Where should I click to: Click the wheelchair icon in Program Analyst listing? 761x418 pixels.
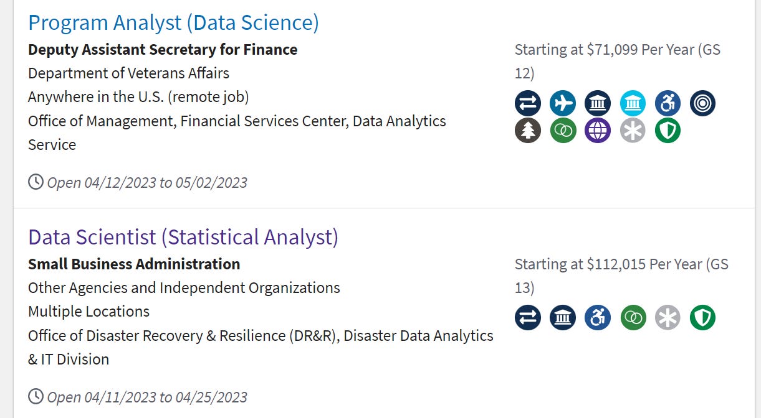[668, 103]
